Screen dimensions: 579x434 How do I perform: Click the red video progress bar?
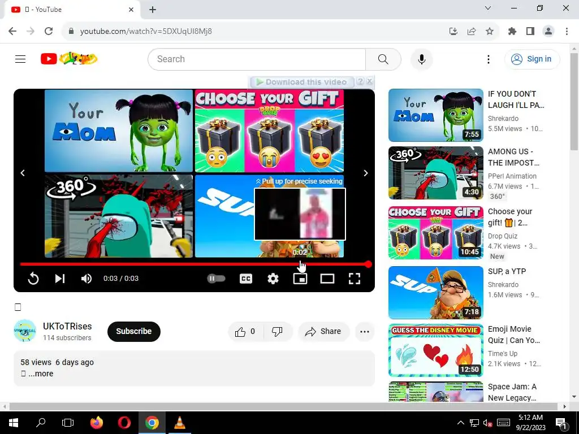[x=195, y=264]
